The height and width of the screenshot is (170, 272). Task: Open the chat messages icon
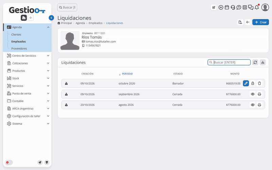coord(251,7)
